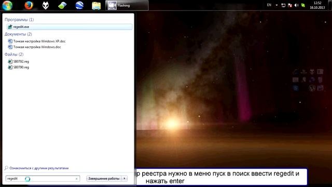The width and height of the screenshot is (332, 187).
Task: Open the blue globe taskbar icon
Action: coord(79,6)
